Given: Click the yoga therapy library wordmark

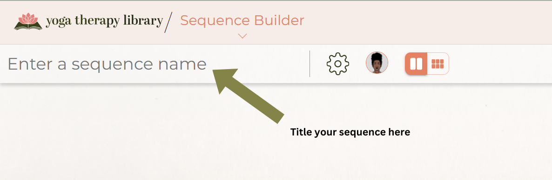Looking at the screenshot, I should click(104, 21).
